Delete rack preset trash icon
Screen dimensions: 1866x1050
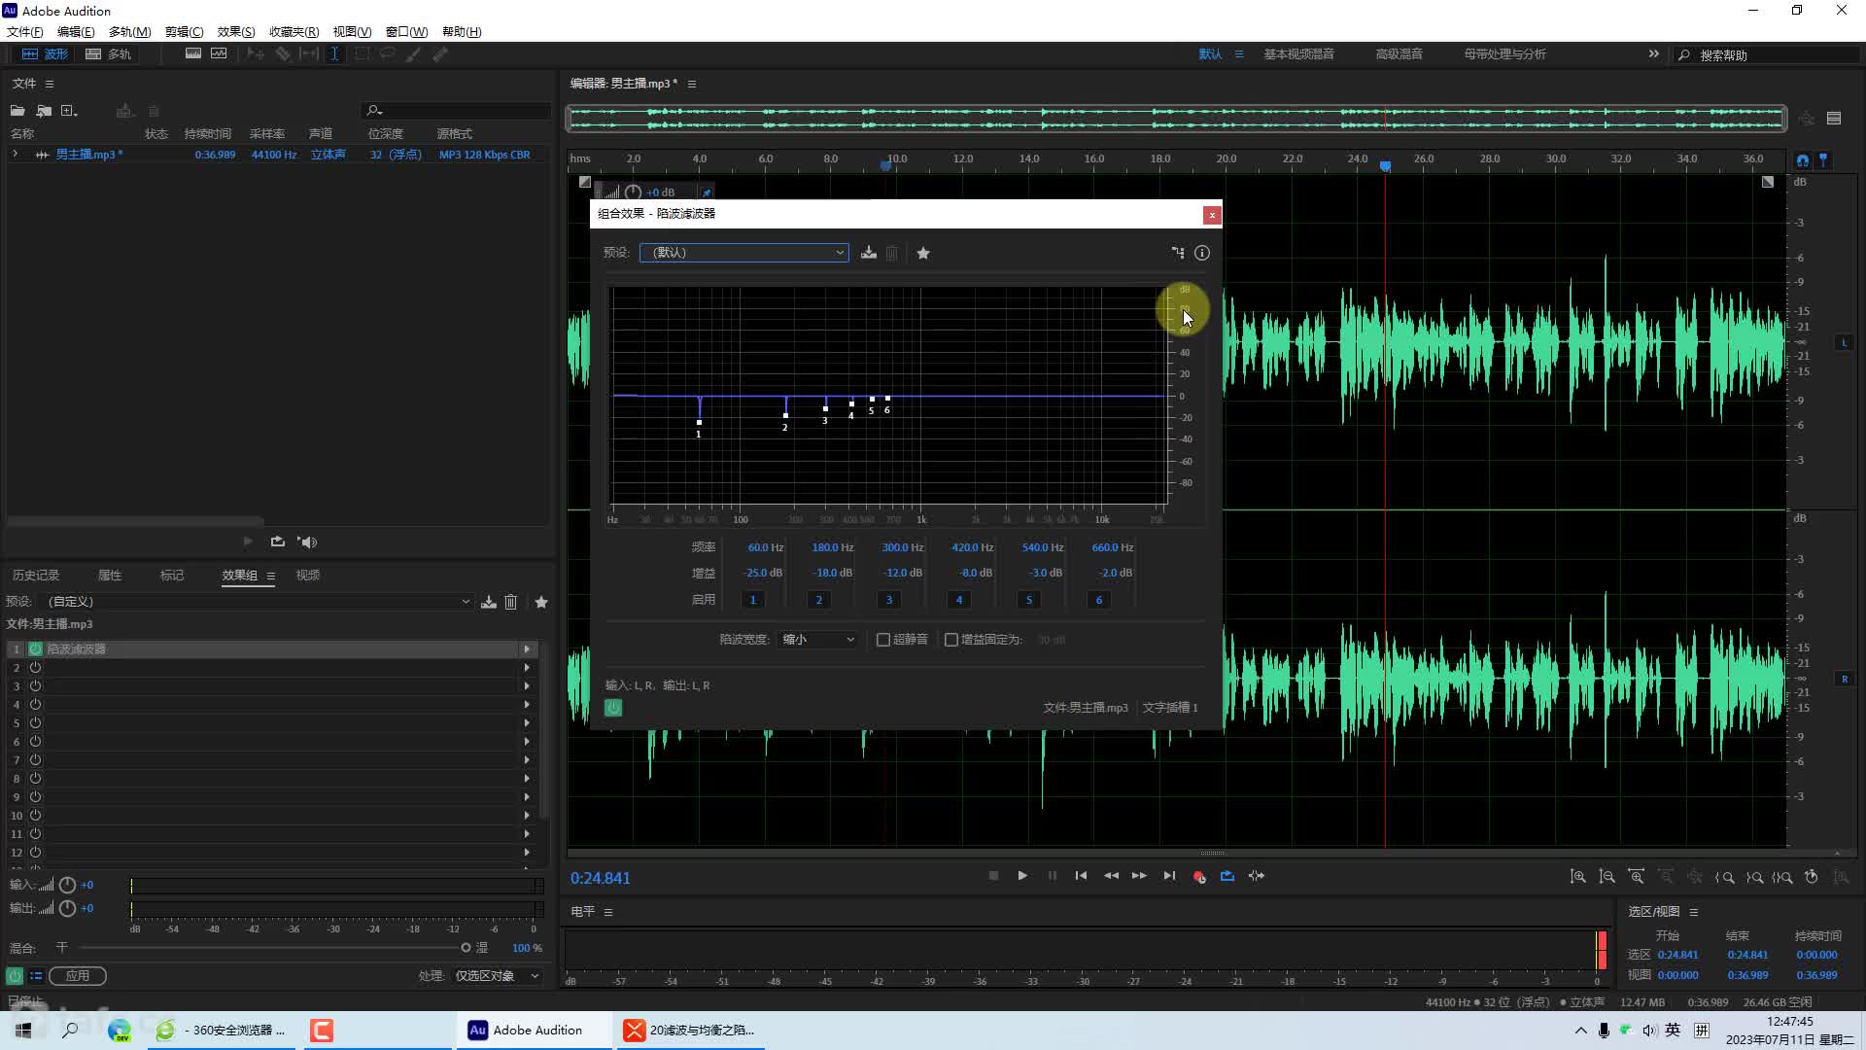(511, 602)
